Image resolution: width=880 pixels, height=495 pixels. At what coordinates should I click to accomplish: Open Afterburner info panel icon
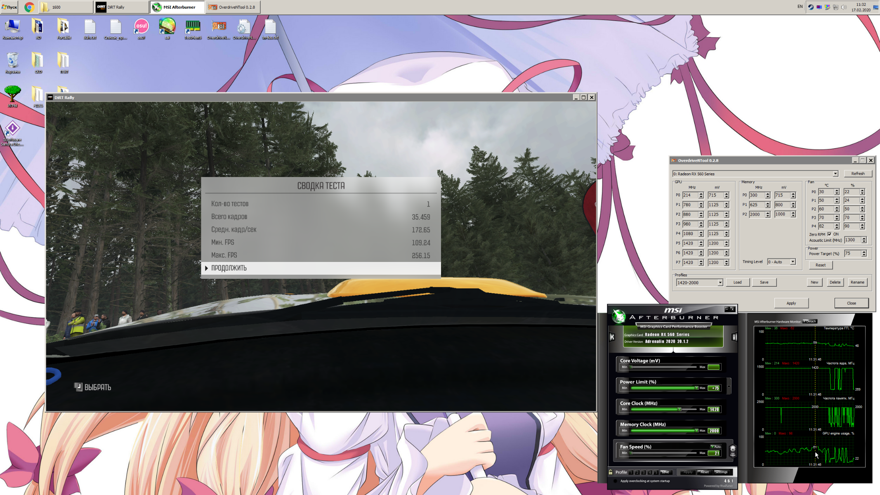[x=734, y=337]
